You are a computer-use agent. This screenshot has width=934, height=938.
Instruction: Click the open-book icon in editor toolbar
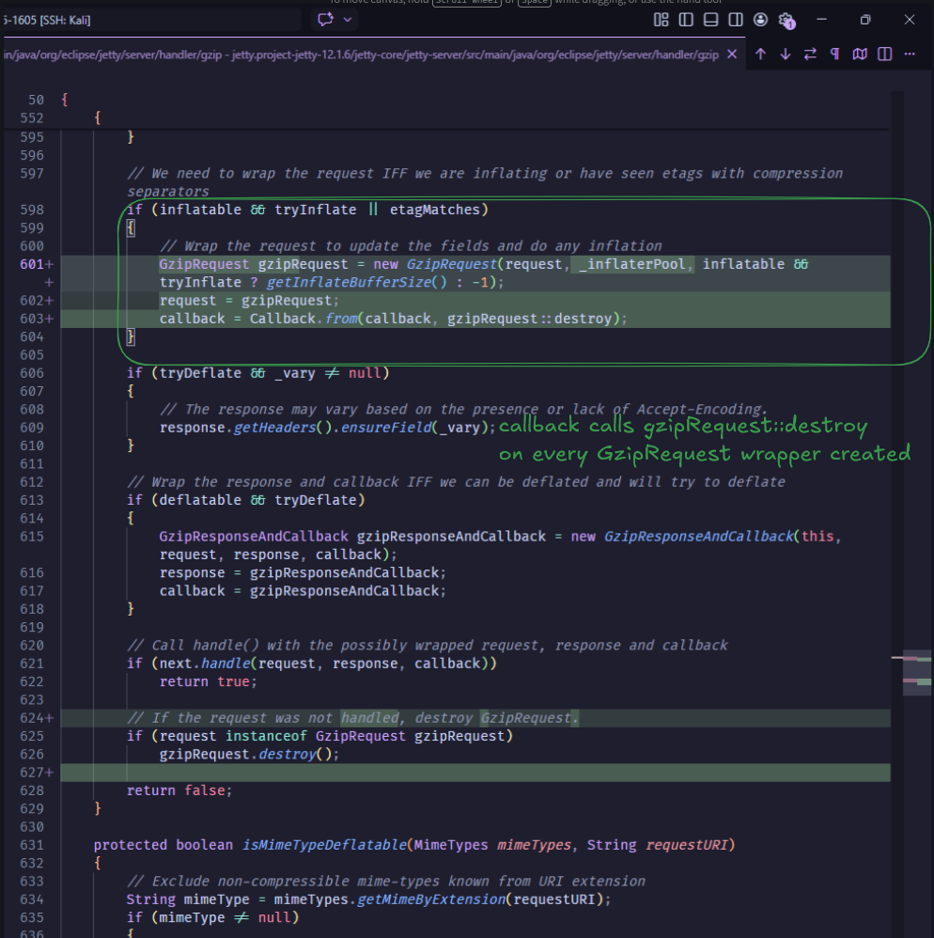point(859,55)
